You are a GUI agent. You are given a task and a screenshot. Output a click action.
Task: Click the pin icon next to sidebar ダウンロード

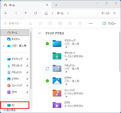click(27, 66)
